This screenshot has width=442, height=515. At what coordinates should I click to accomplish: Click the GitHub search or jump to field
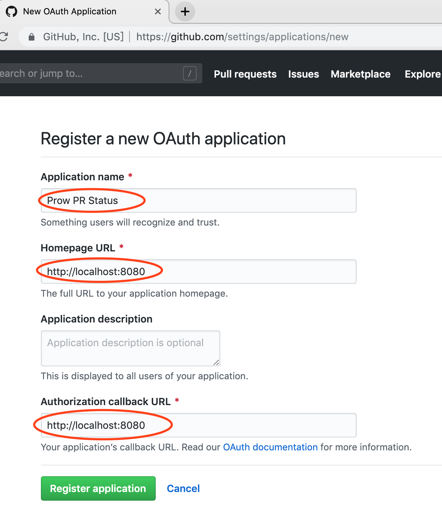coord(90,74)
